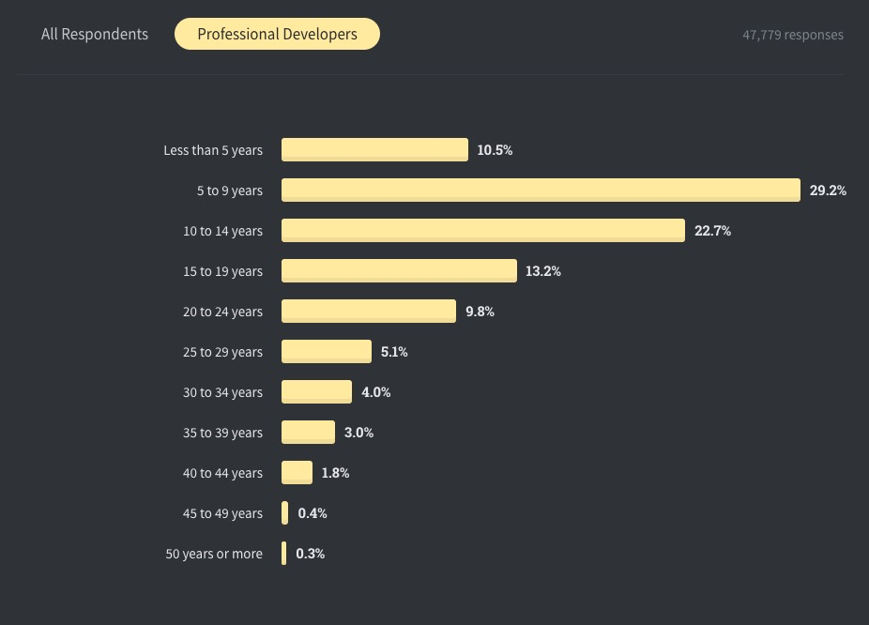
Task: Select the 35 to 39 years bar
Action: click(308, 433)
